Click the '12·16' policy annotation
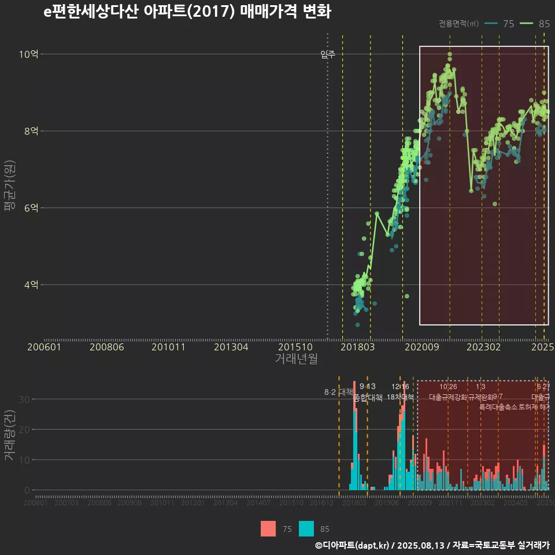555x555 pixels. pyautogui.click(x=400, y=387)
